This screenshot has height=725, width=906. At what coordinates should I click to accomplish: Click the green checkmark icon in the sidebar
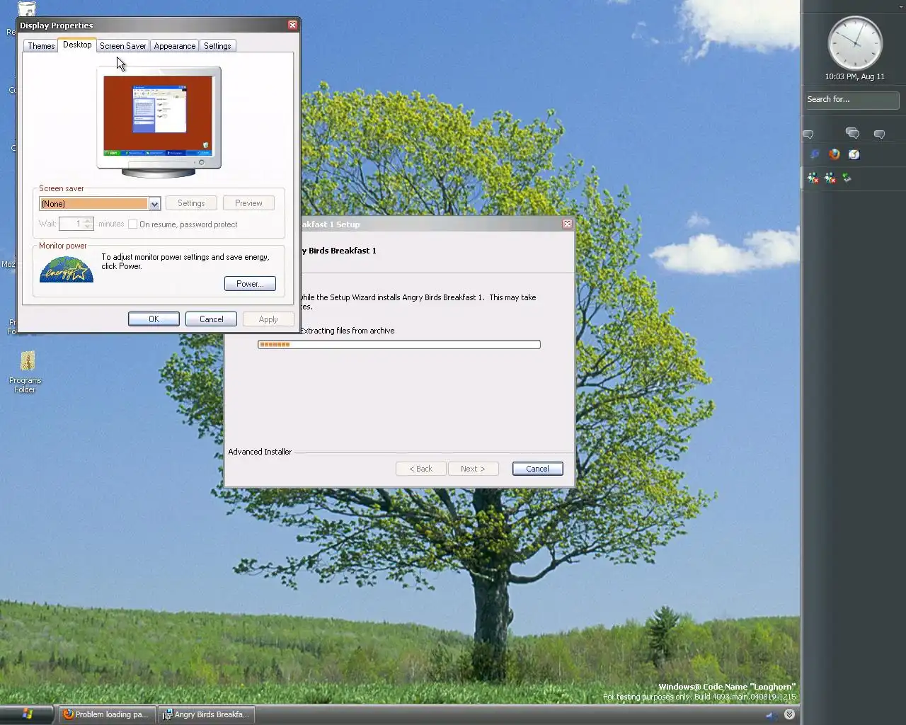[847, 178]
